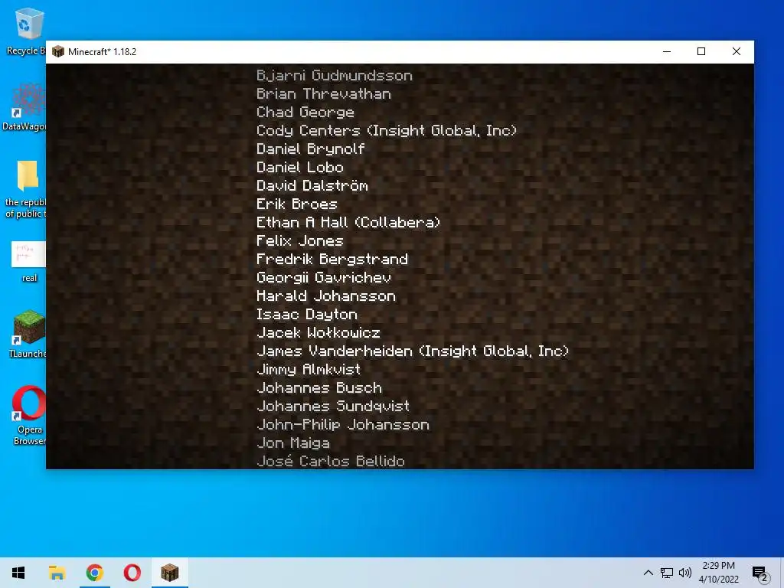
Task: Click 'James Vanderheiden (Insight Global, Inc)' credit
Action: pos(413,351)
